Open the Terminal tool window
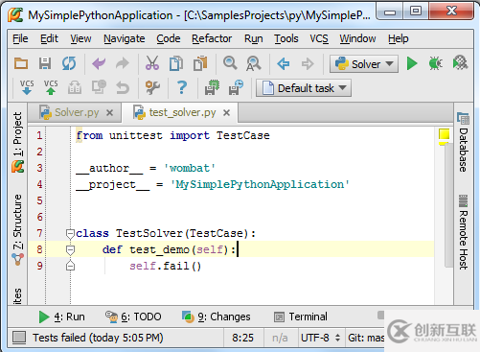The width and height of the screenshot is (480, 352). pos(301,317)
